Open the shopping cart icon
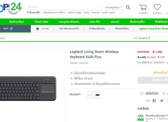The width and height of the screenshot is (168, 122). coord(143,7)
